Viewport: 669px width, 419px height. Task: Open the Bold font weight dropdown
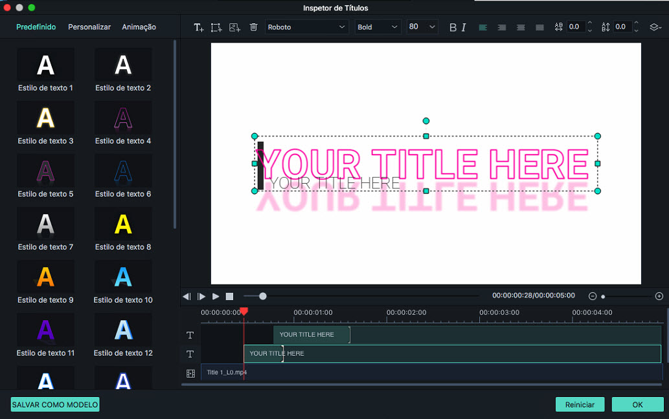378,27
